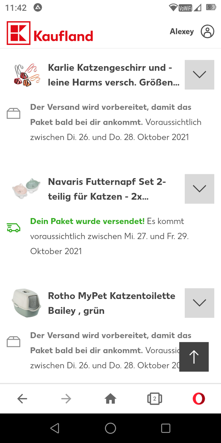The image size is (221, 443).
Task: Open the Navaris Futternapf Set product title
Action: click(107, 189)
